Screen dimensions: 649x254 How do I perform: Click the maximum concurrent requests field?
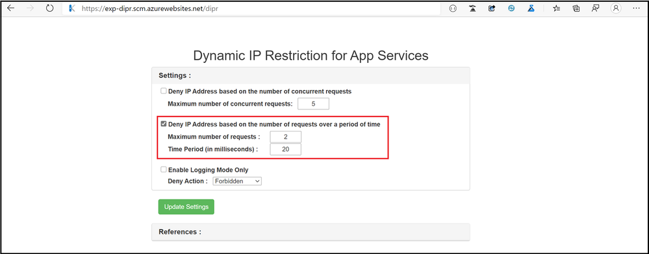tap(313, 104)
